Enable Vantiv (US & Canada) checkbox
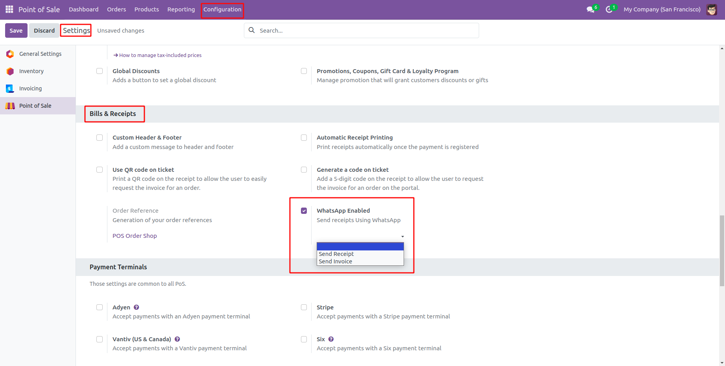 coord(100,339)
